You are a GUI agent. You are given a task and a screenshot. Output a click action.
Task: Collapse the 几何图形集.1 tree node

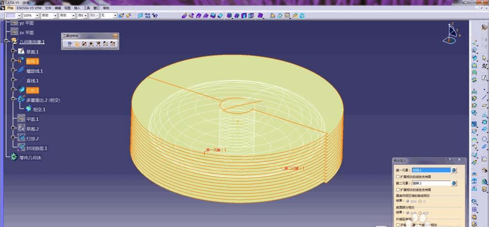[6, 41]
